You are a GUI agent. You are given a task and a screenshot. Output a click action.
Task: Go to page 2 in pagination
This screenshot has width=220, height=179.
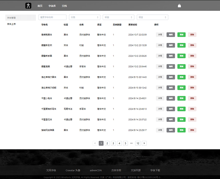107,143
